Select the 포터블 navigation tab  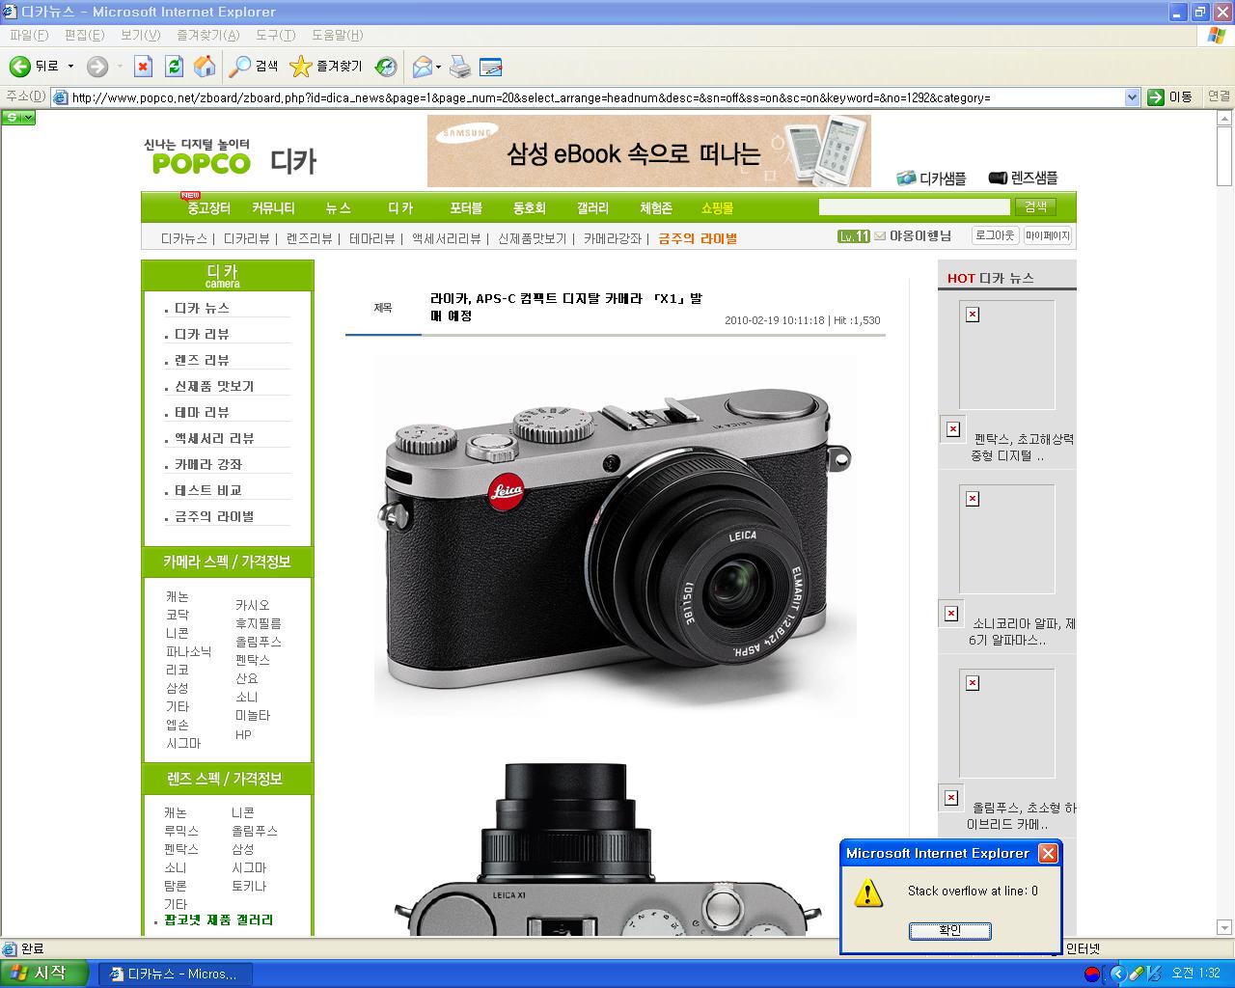coord(465,208)
